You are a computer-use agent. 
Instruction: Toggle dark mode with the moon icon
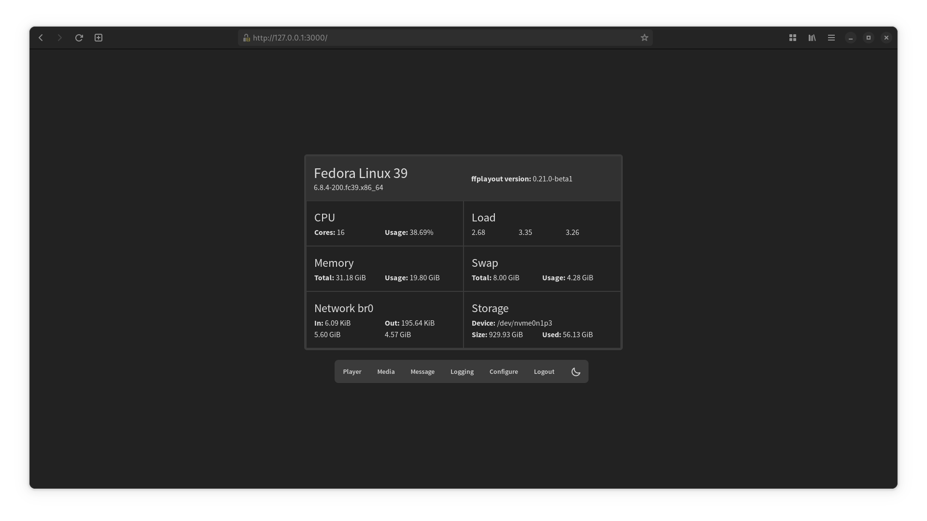click(576, 371)
